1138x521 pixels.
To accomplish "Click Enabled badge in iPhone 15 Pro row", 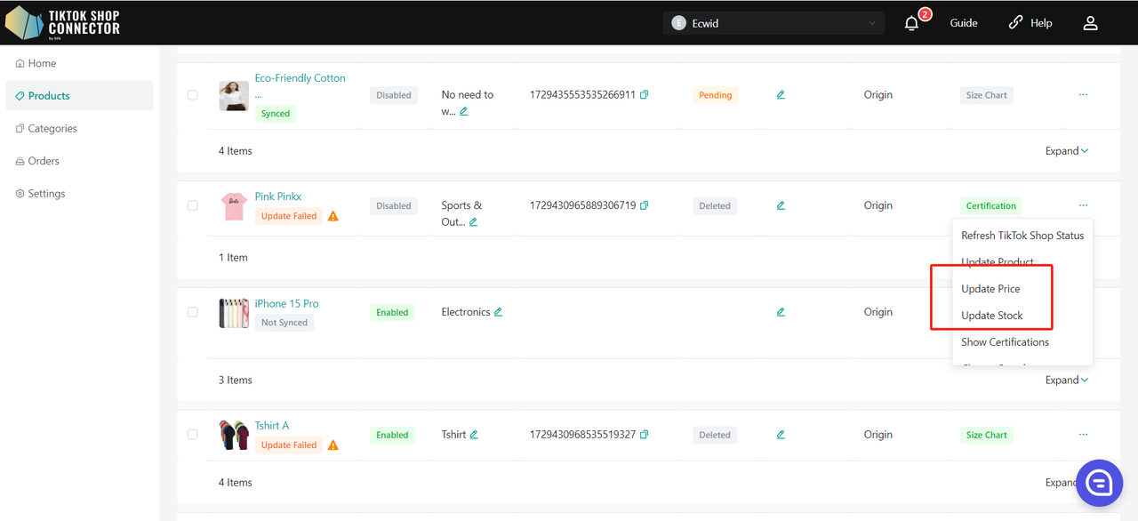I will [x=392, y=312].
